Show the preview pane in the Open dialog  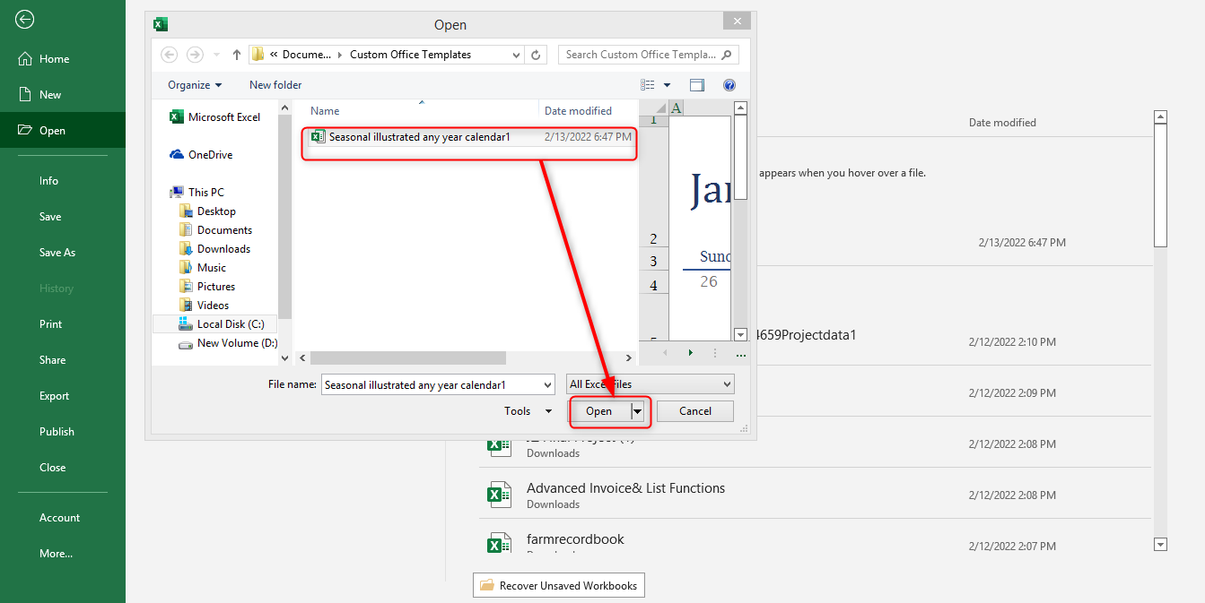click(x=697, y=84)
